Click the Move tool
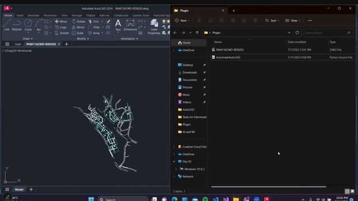This screenshot has height=201, width=358. click(61, 21)
